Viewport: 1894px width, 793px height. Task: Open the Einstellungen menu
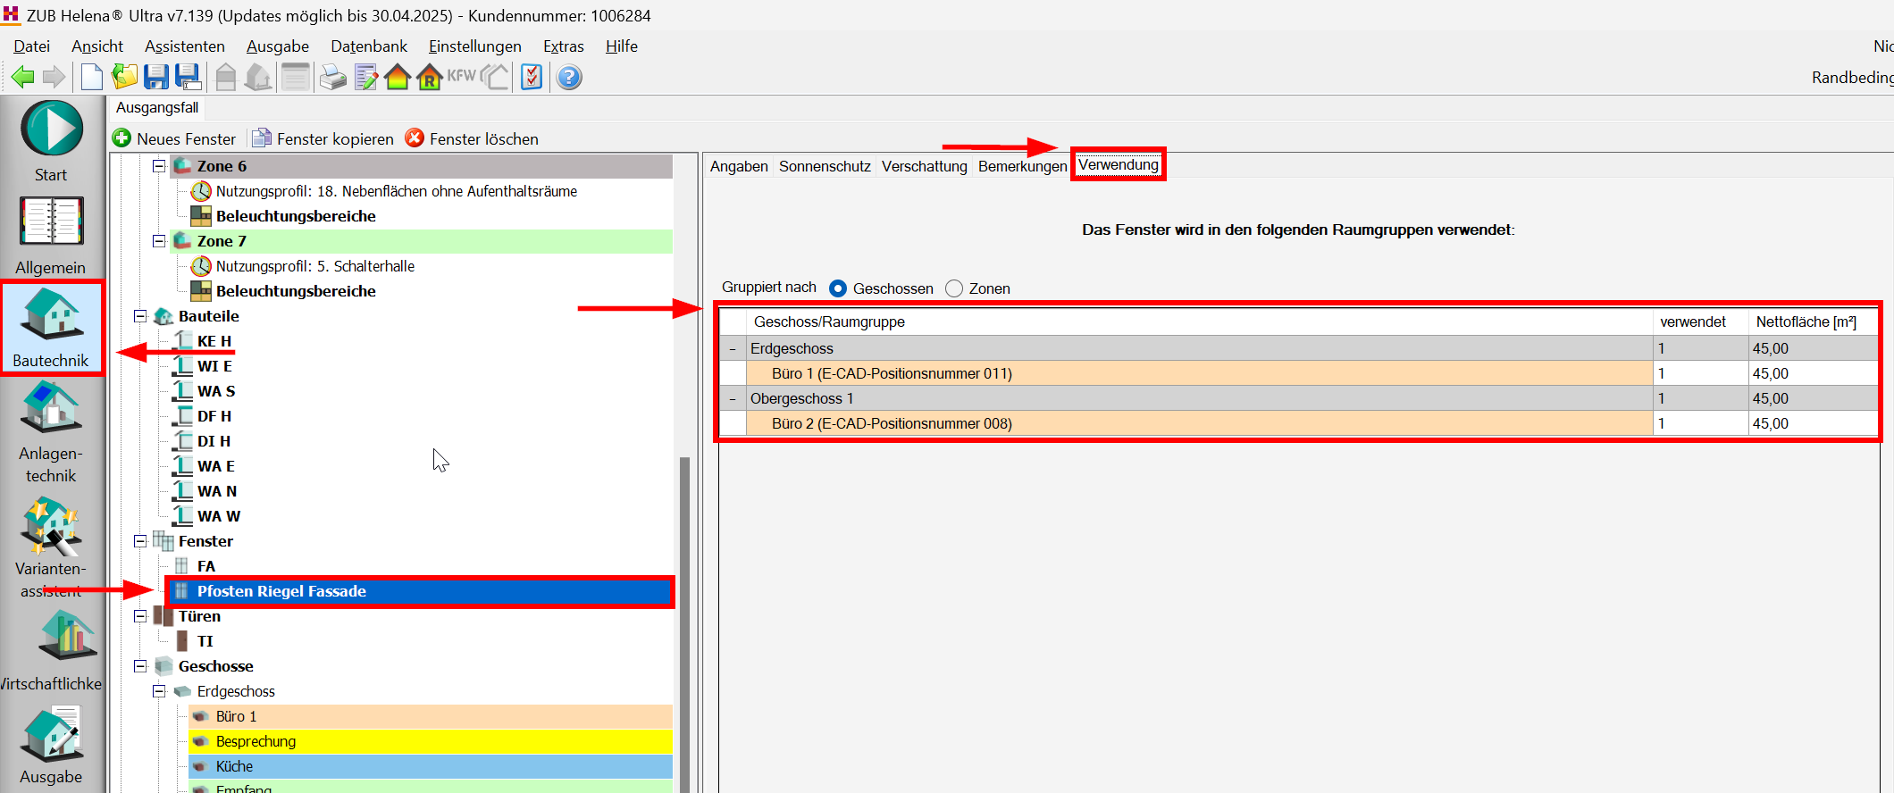tap(475, 46)
